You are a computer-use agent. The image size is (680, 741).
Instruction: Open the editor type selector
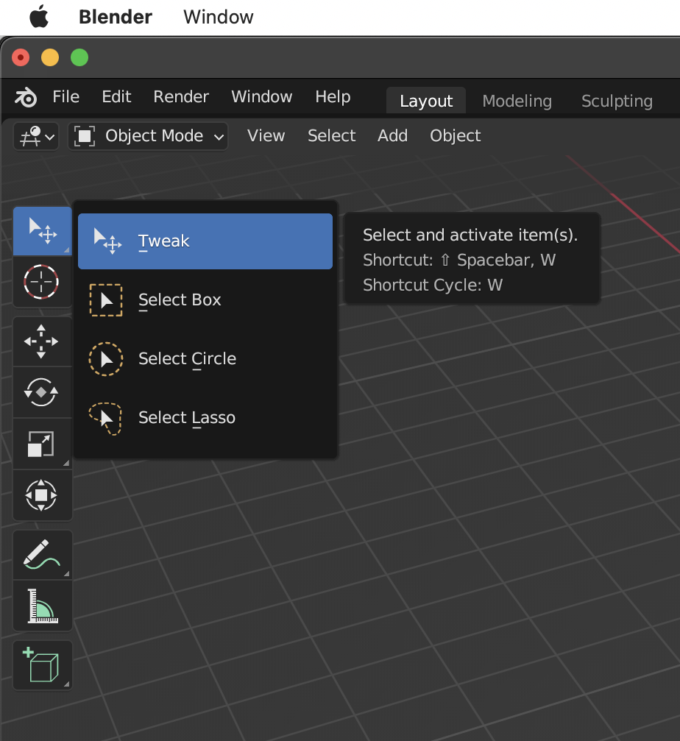pos(35,136)
